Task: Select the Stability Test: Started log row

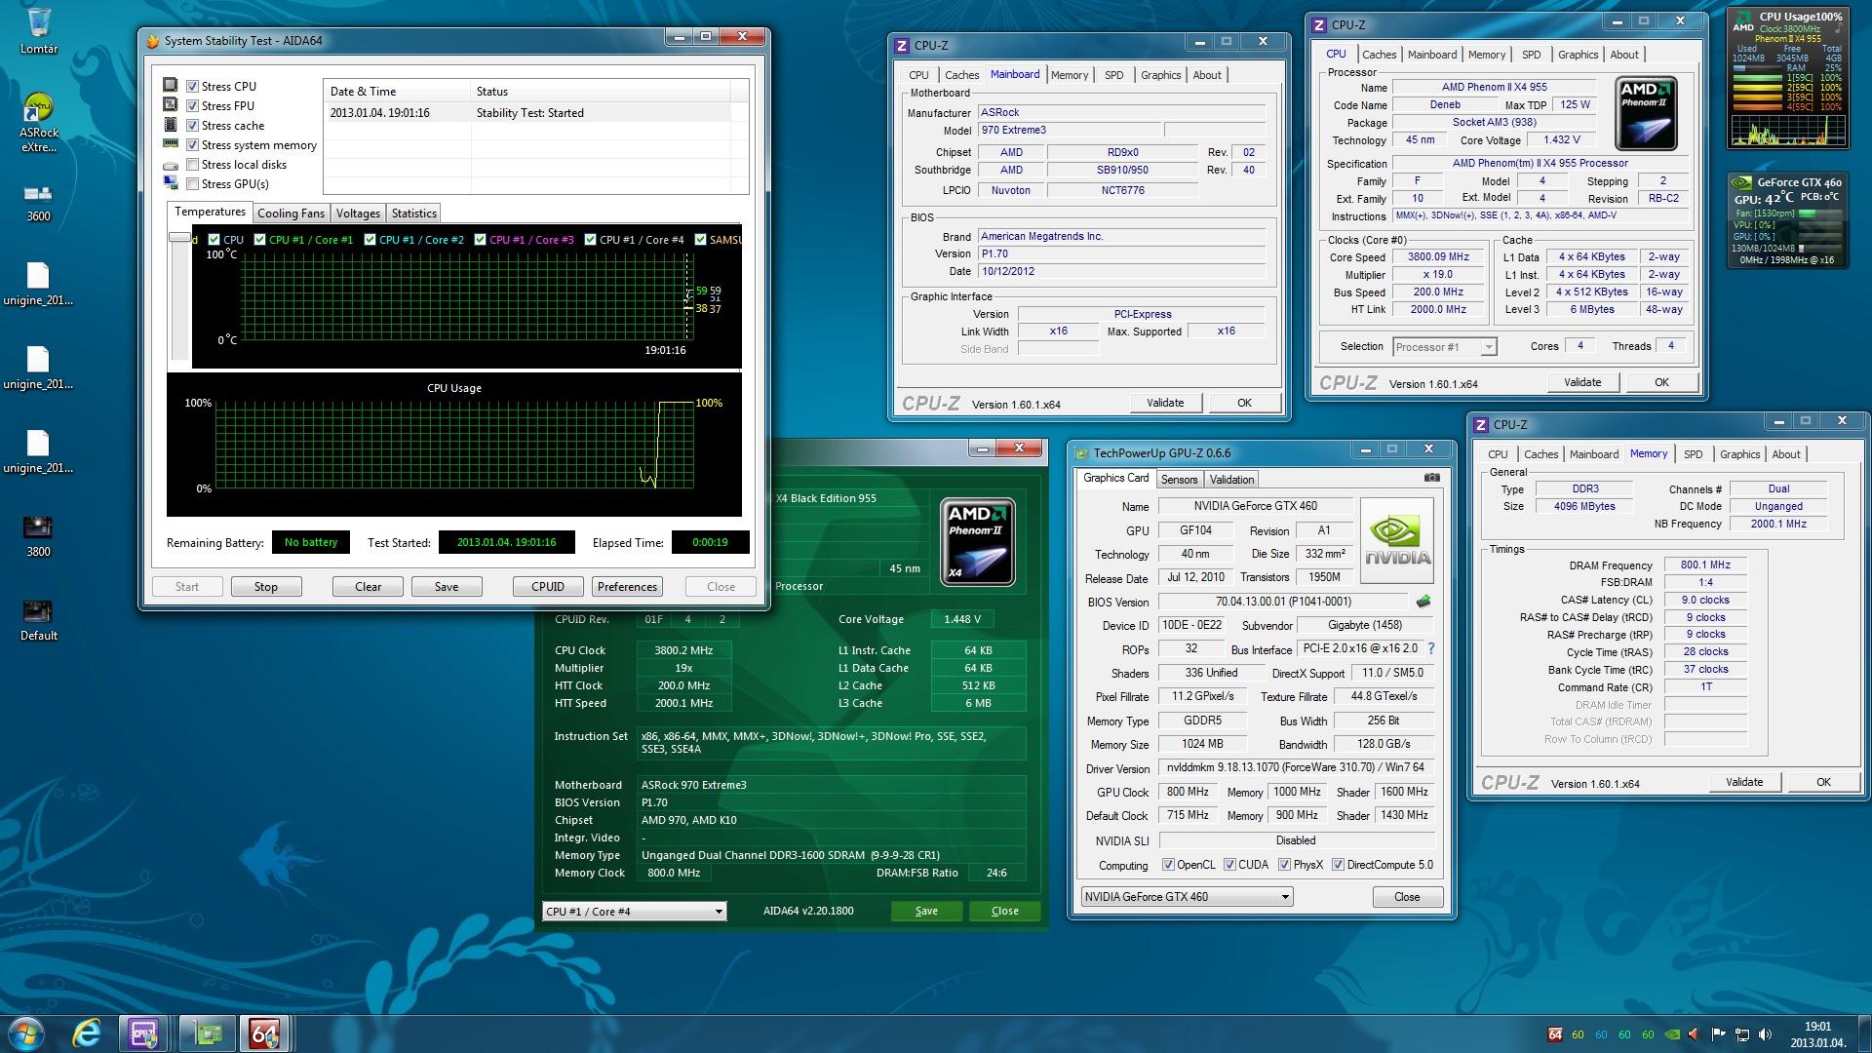Action: pos(526,112)
